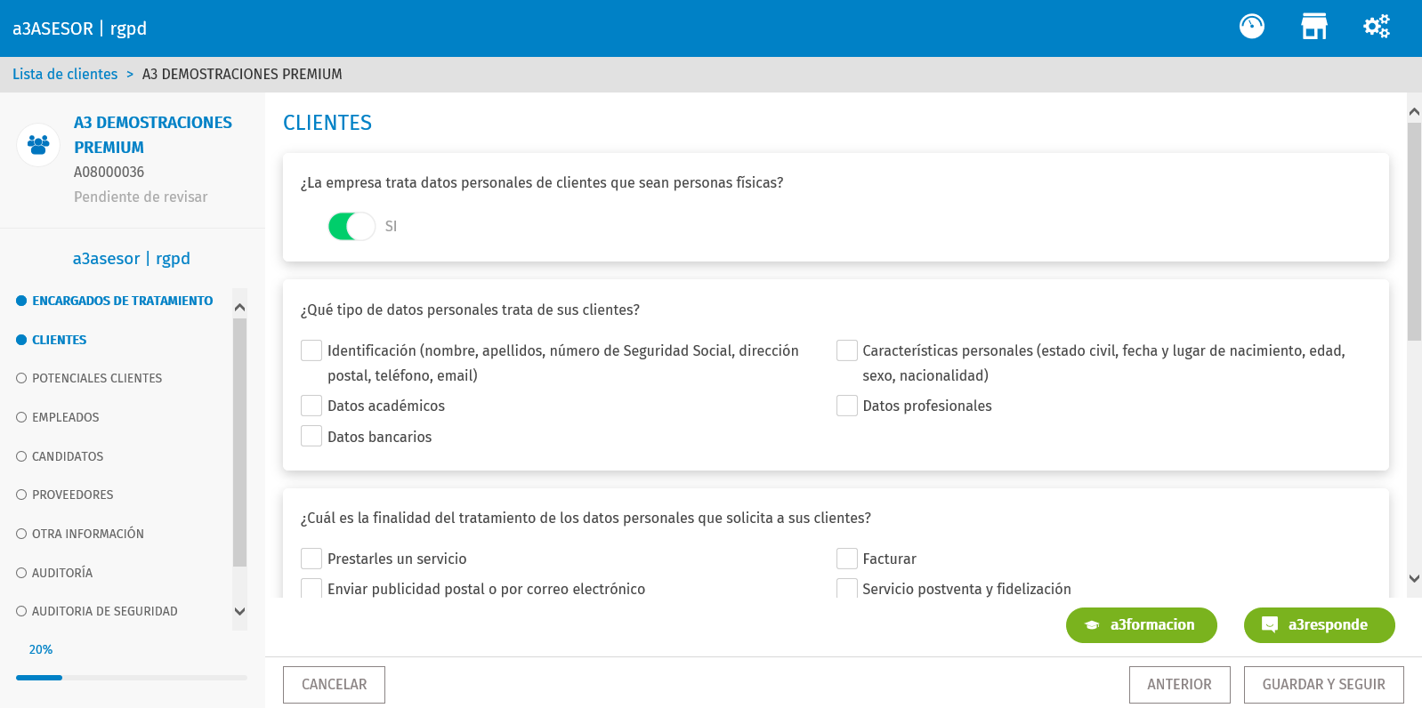Open the Auditoria de Seguridad section
This screenshot has height=708, width=1422.
(97, 611)
